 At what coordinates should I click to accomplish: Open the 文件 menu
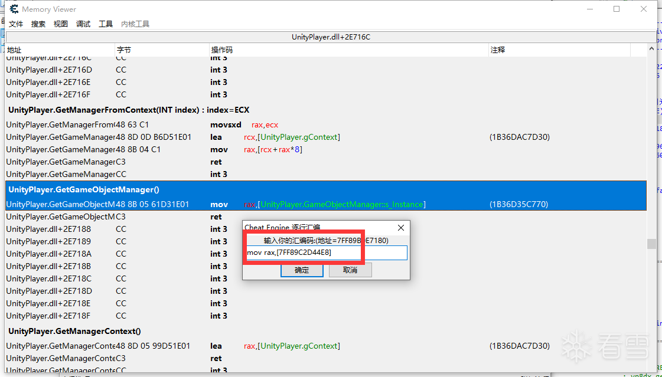[15, 24]
